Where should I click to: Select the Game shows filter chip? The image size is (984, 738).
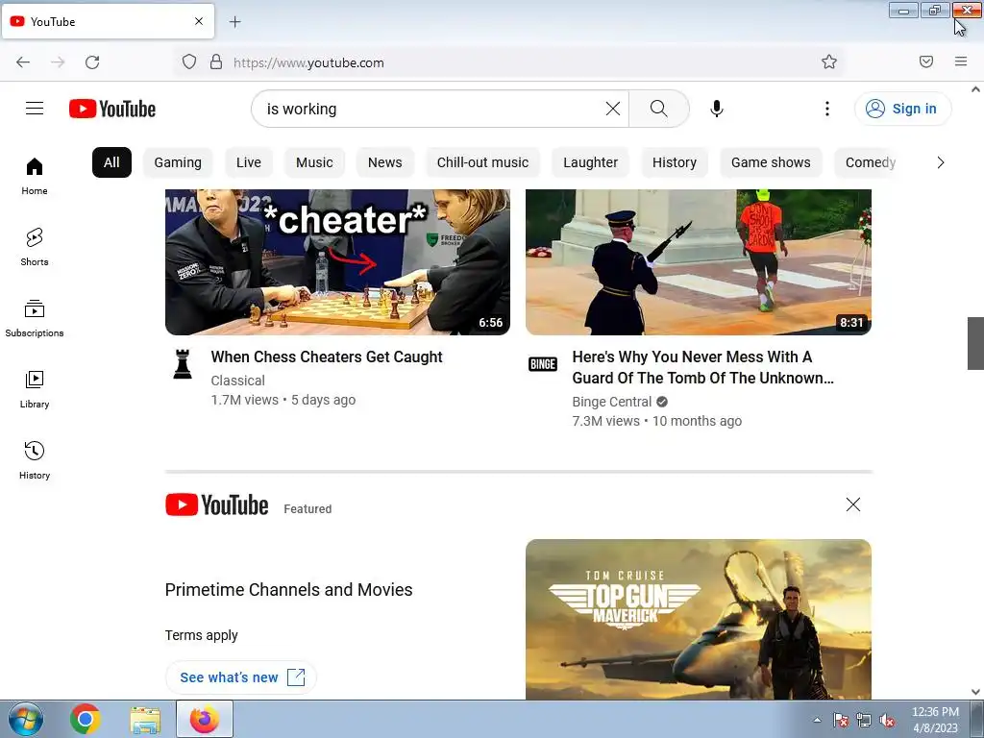coord(771,162)
